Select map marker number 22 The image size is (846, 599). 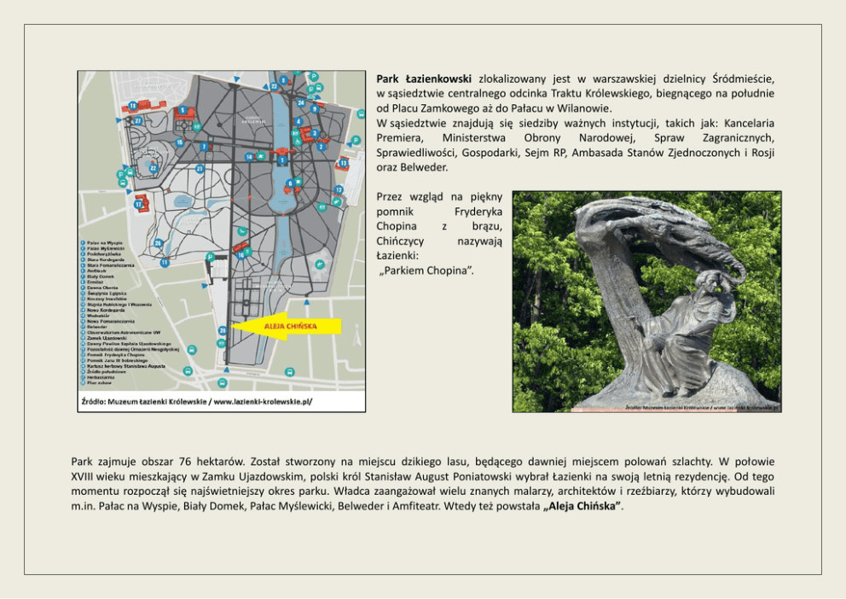tap(153, 168)
